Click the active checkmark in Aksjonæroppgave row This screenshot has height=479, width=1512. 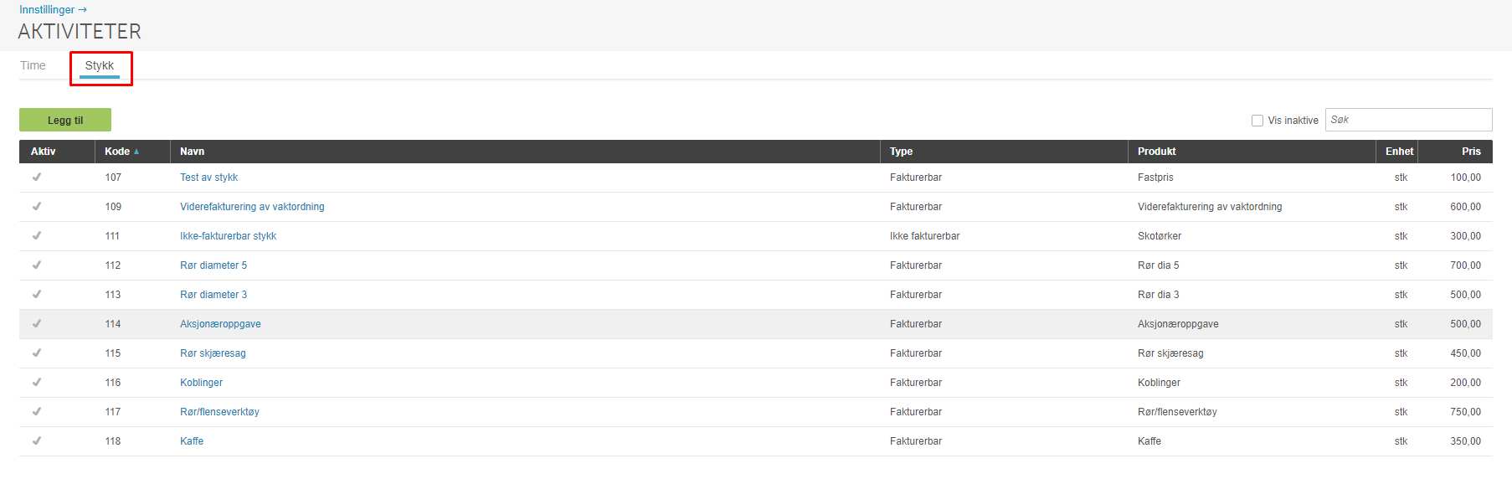pos(37,323)
